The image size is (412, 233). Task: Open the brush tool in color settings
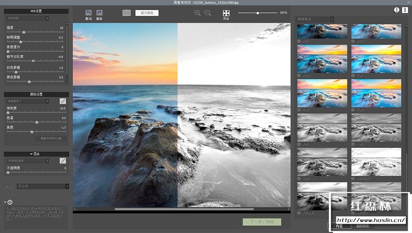pyautogui.click(x=63, y=101)
